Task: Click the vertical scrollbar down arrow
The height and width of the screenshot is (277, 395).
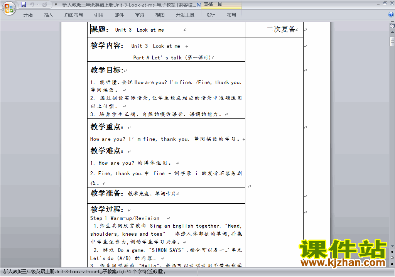Action: (x=392, y=246)
